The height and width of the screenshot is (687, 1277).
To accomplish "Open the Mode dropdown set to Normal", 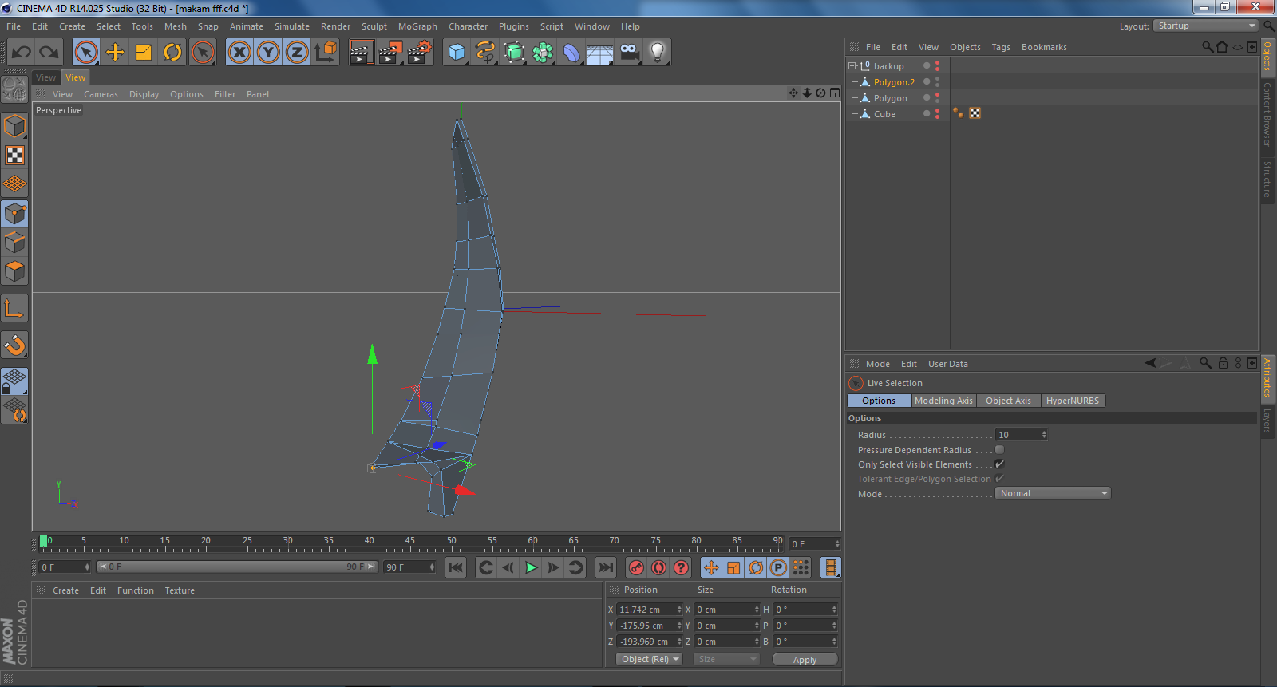I will tap(1053, 493).
